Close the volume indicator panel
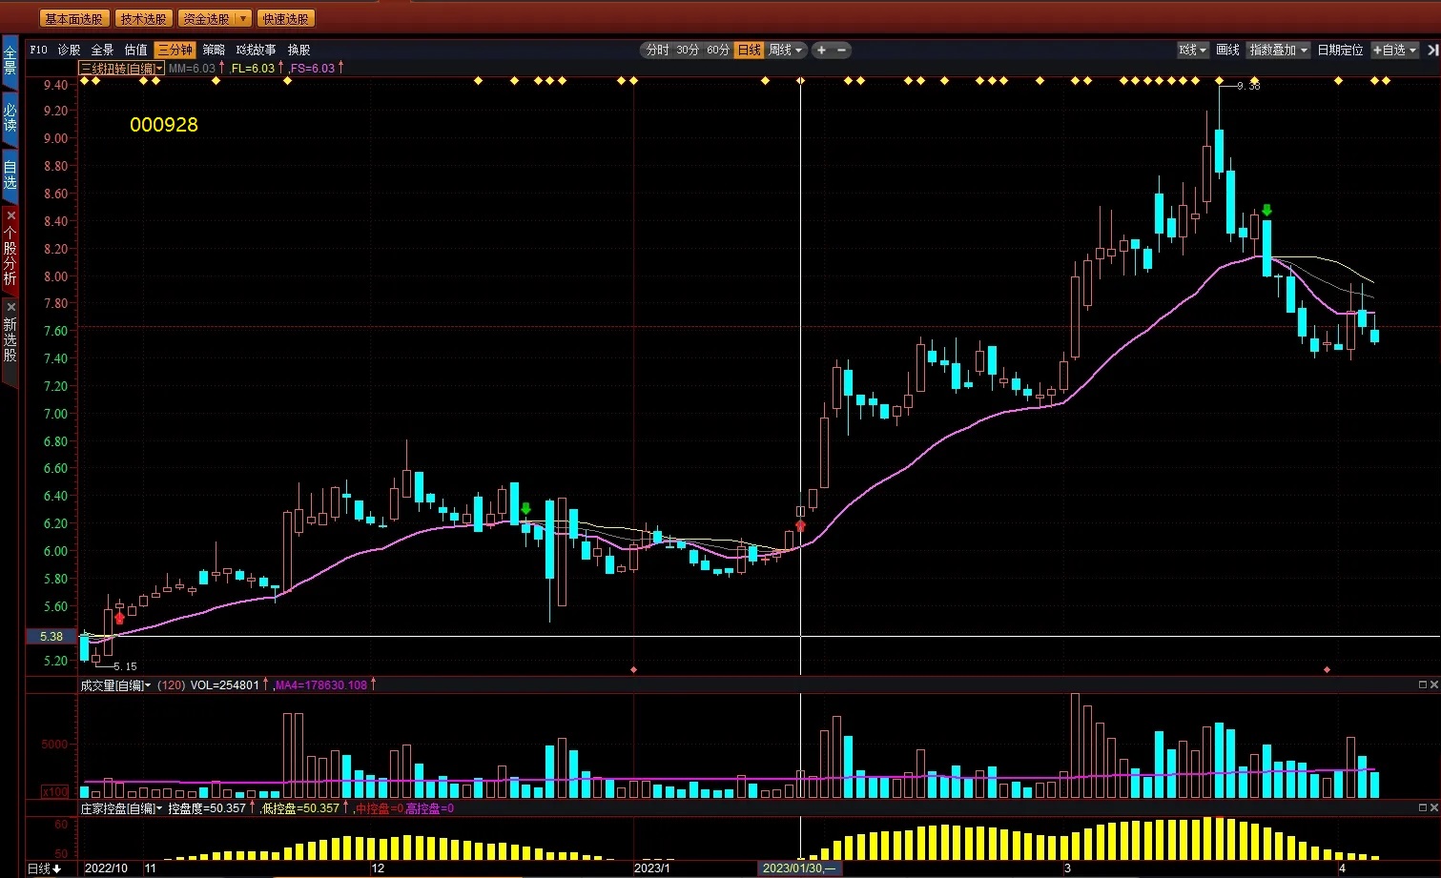This screenshot has height=878, width=1441. tap(1433, 684)
